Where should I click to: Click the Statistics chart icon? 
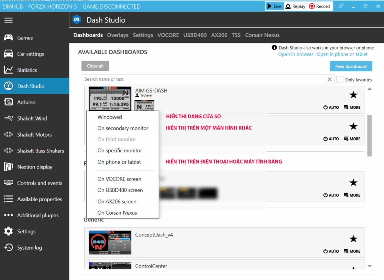[9, 70]
